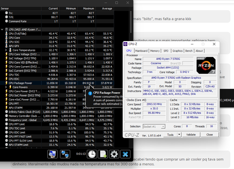
Task: Expand the Core Temperatures subgroup
Action: pyautogui.click(x=6, y=50)
